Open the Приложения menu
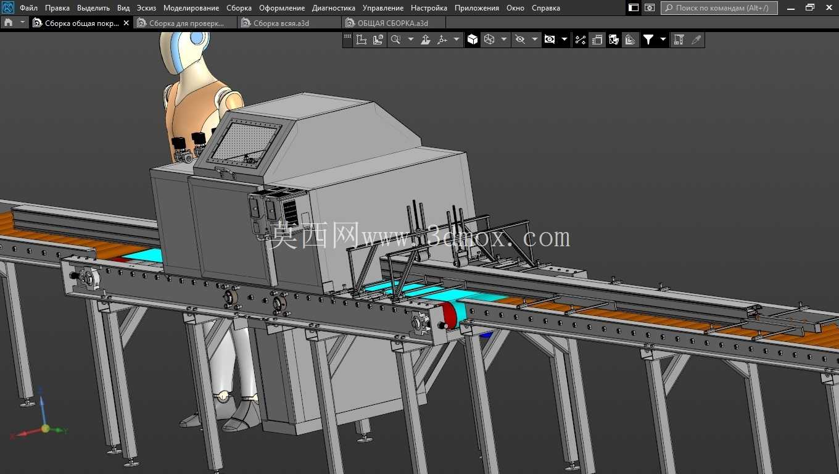This screenshot has height=474, width=839. pyautogui.click(x=477, y=8)
